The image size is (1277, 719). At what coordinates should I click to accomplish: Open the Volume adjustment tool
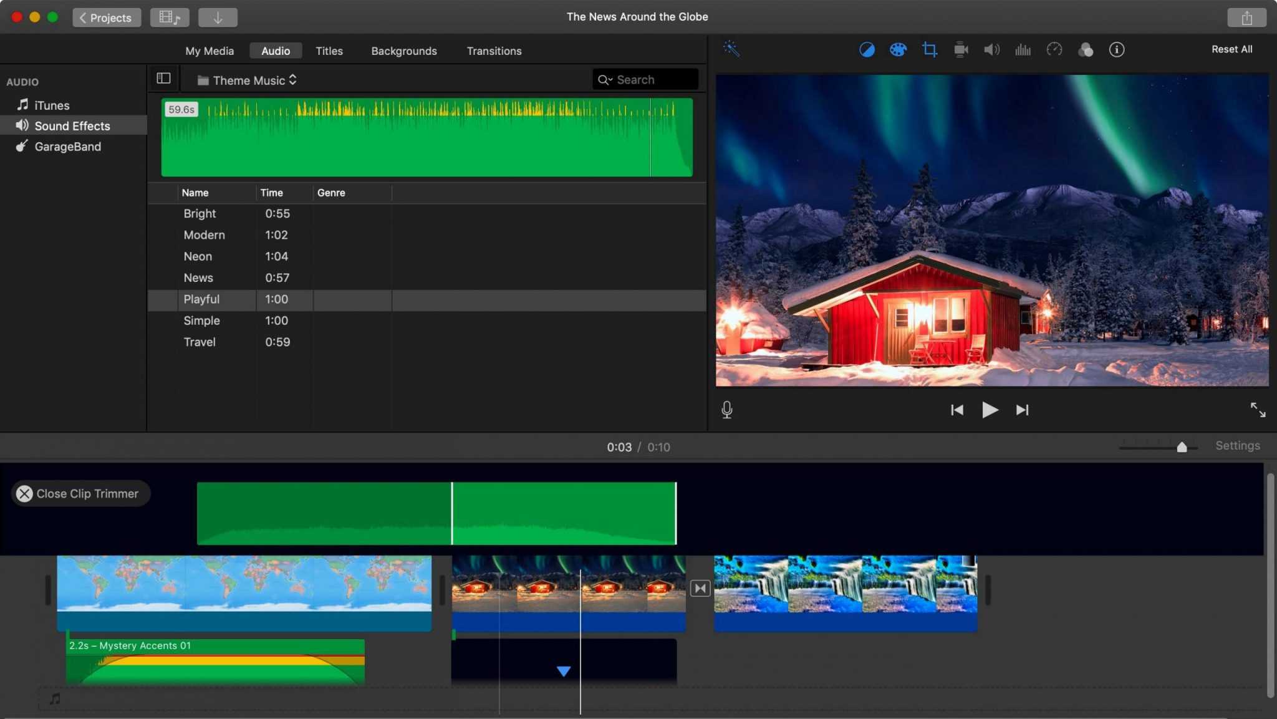(x=991, y=49)
